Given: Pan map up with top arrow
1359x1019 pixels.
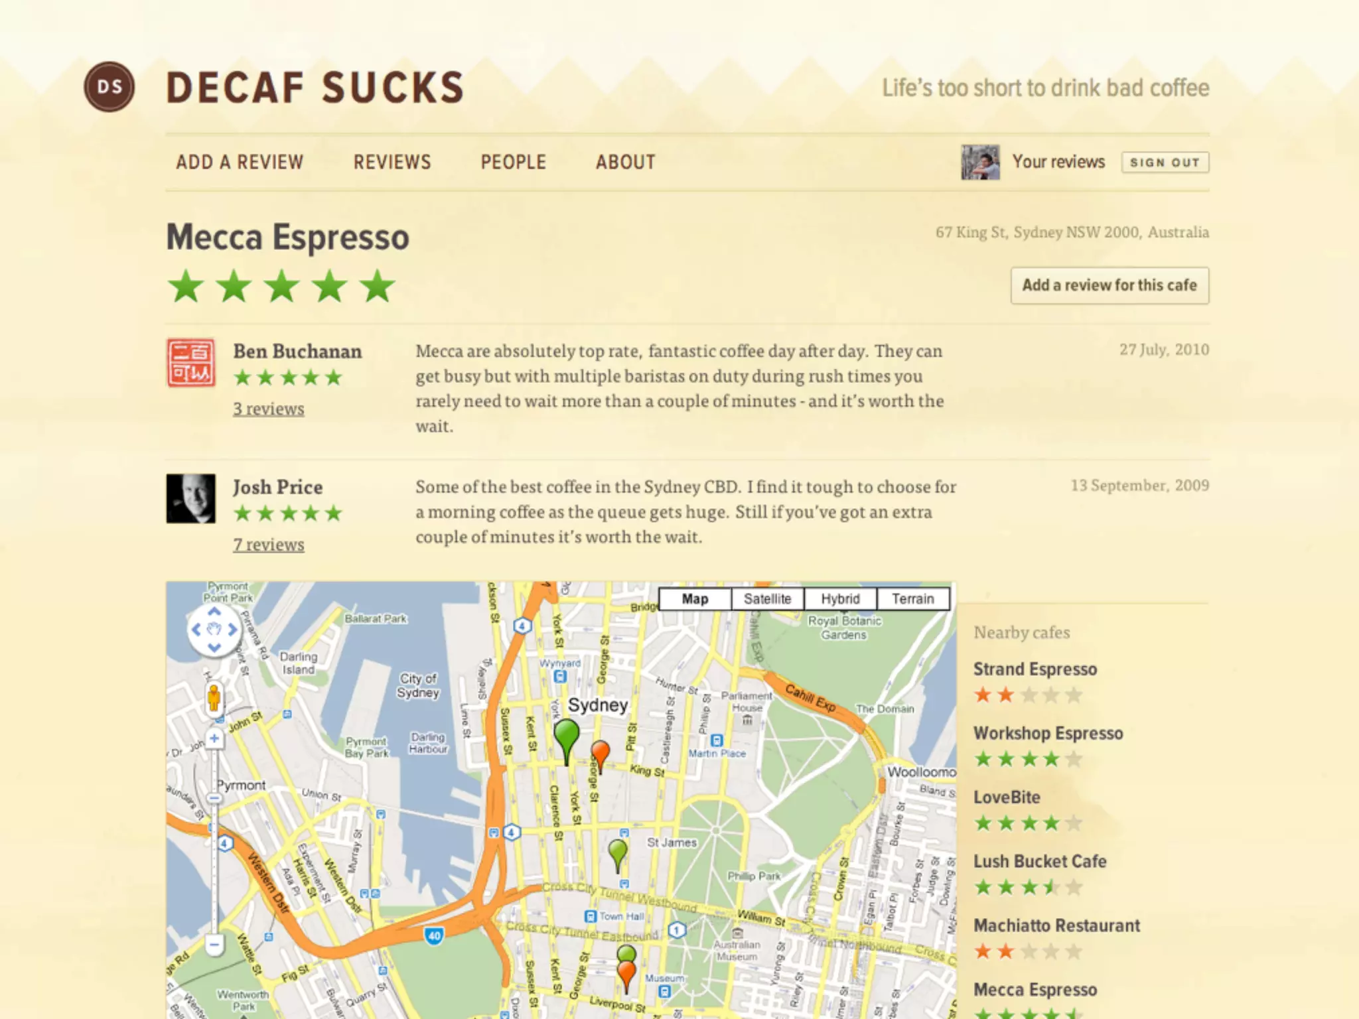Looking at the screenshot, I should 214,612.
